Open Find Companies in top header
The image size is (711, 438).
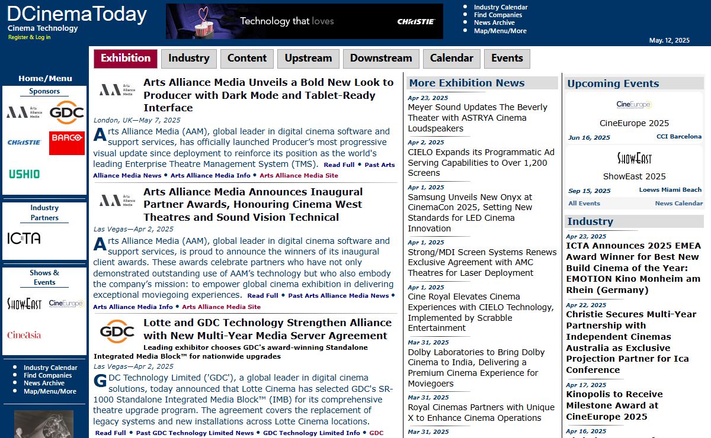coord(498,15)
